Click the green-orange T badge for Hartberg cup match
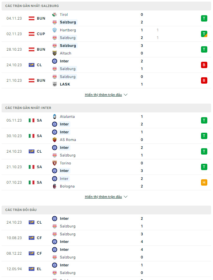 tap(204, 34)
